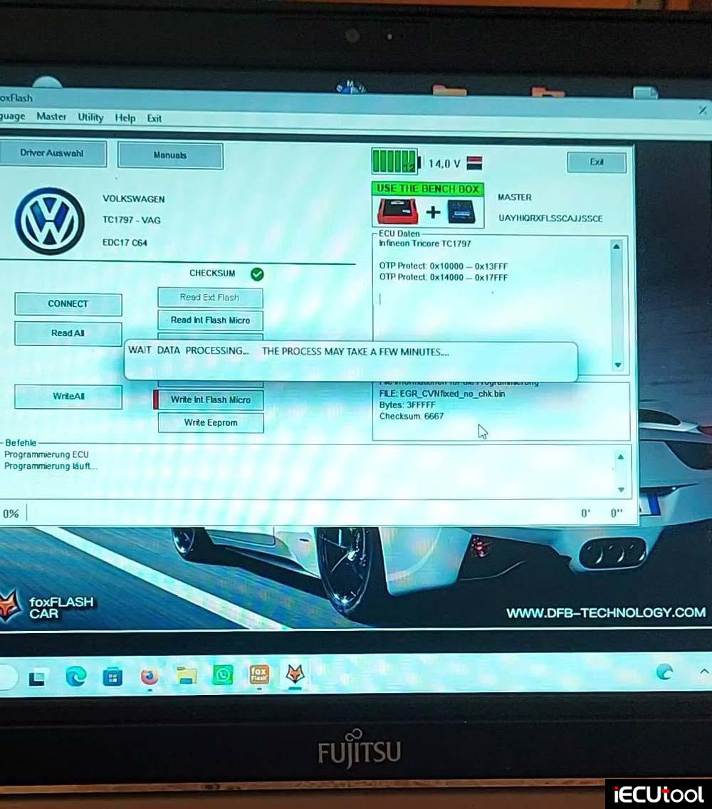Screen dimensions: 712x809
Task: Click the WAIT DATA PROCESSING message box
Action: [351, 362]
